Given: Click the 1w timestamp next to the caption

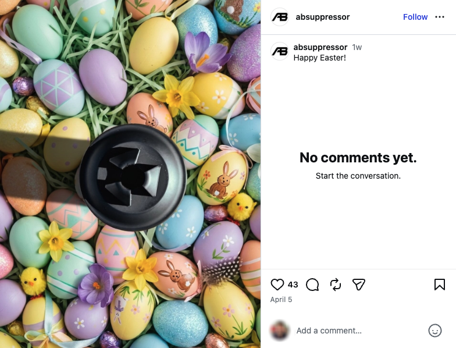Looking at the screenshot, I should (357, 47).
